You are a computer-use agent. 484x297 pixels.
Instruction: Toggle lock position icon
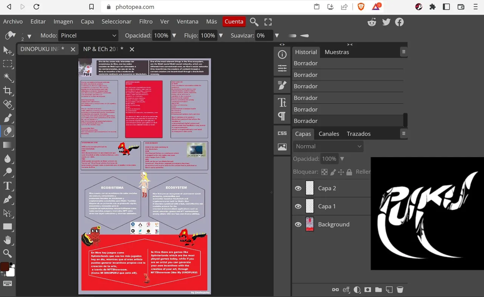341,172
